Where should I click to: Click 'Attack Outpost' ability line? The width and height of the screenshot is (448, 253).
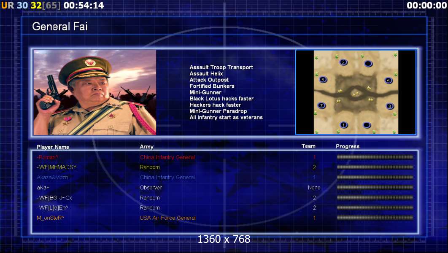[209, 80]
